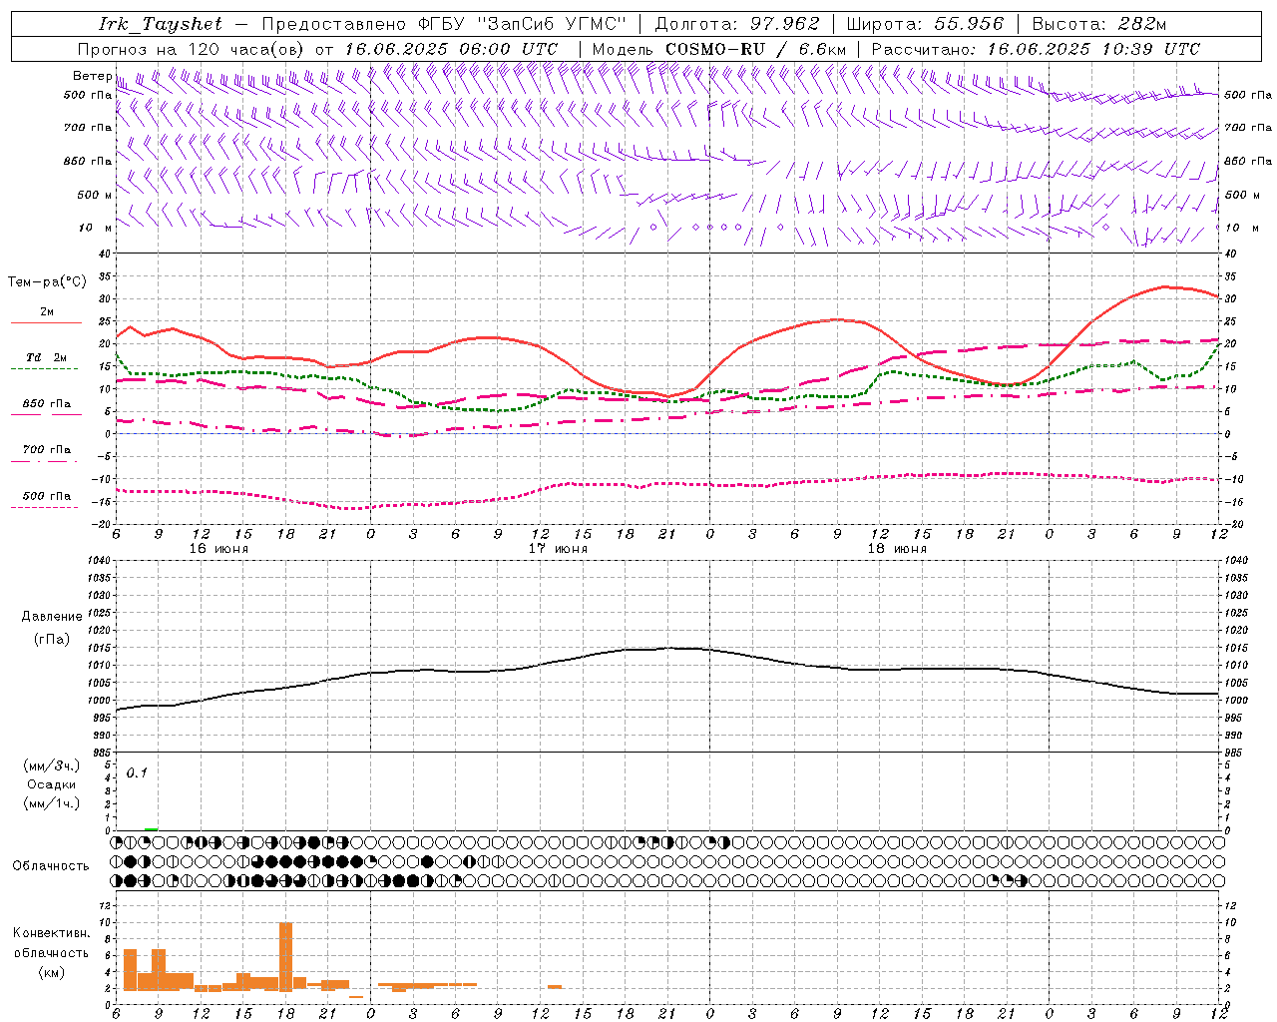Image resolution: width=1277 pixels, height=1022 pixels.
Task: Click the 16 июня date label
Action: [218, 549]
